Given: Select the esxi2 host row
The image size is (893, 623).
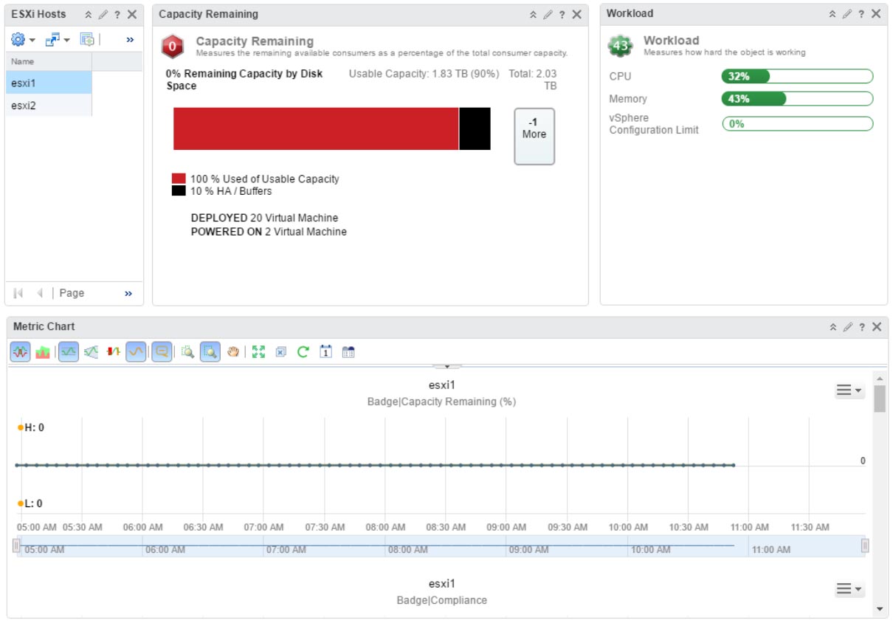Looking at the screenshot, I should [49, 106].
